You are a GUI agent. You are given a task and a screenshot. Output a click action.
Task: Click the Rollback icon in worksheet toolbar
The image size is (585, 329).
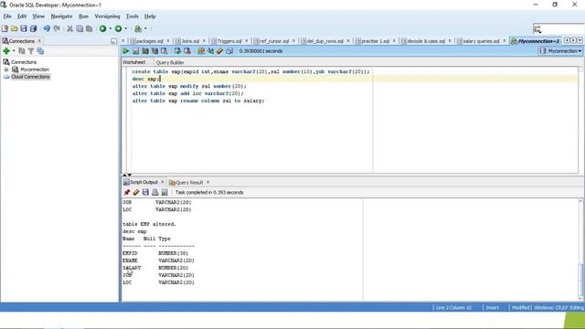tap(187, 51)
